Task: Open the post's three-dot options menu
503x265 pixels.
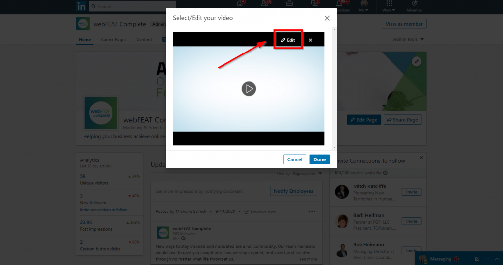Action: point(312,212)
